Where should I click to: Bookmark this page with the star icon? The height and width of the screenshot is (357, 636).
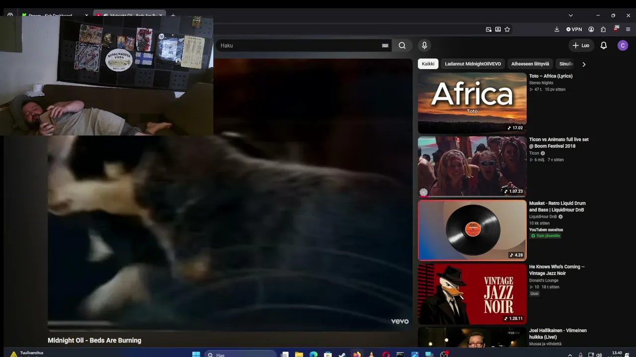tap(507, 29)
